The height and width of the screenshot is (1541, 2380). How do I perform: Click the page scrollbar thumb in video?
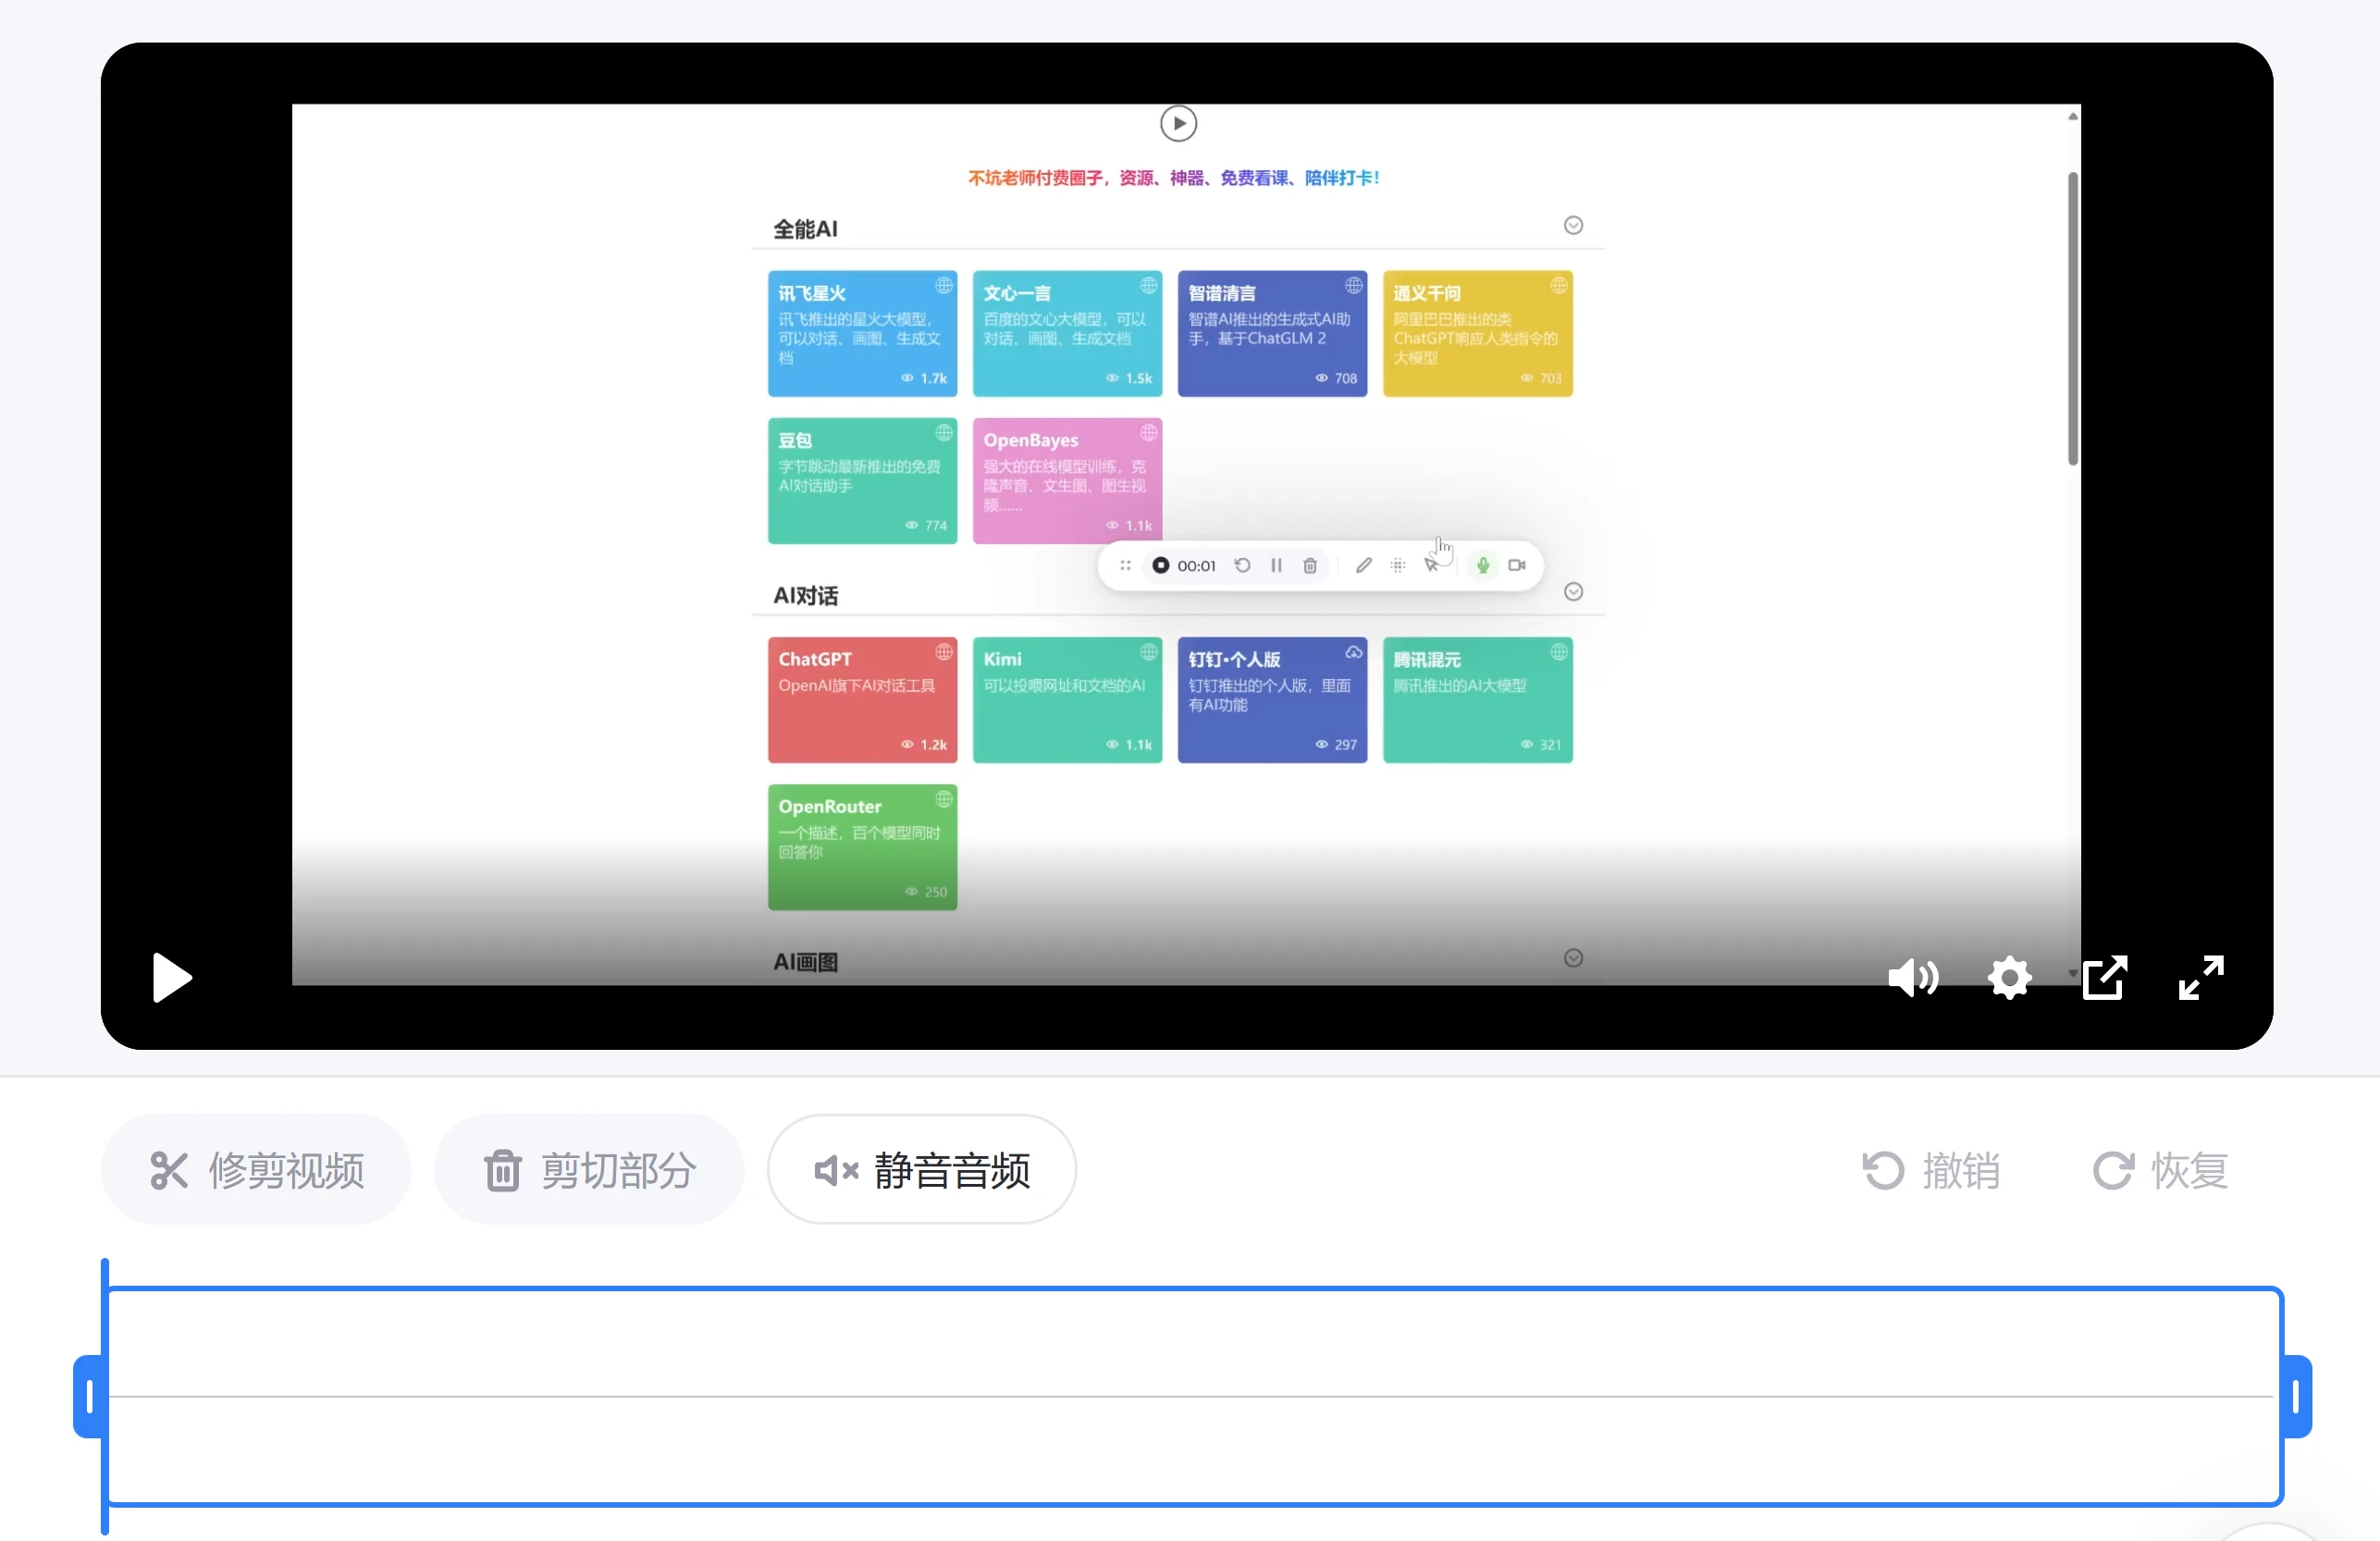pyautogui.click(x=2072, y=318)
